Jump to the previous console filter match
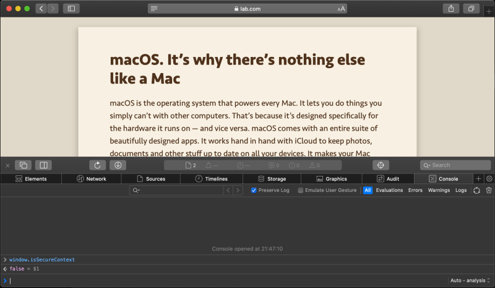 pyautogui.click(x=228, y=190)
